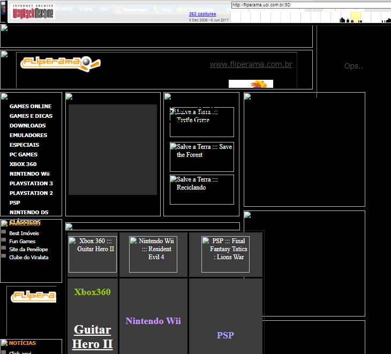The width and height of the screenshot is (391, 354).
Task: Open Messenger in the UOL top bar
Action: point(132,10)
